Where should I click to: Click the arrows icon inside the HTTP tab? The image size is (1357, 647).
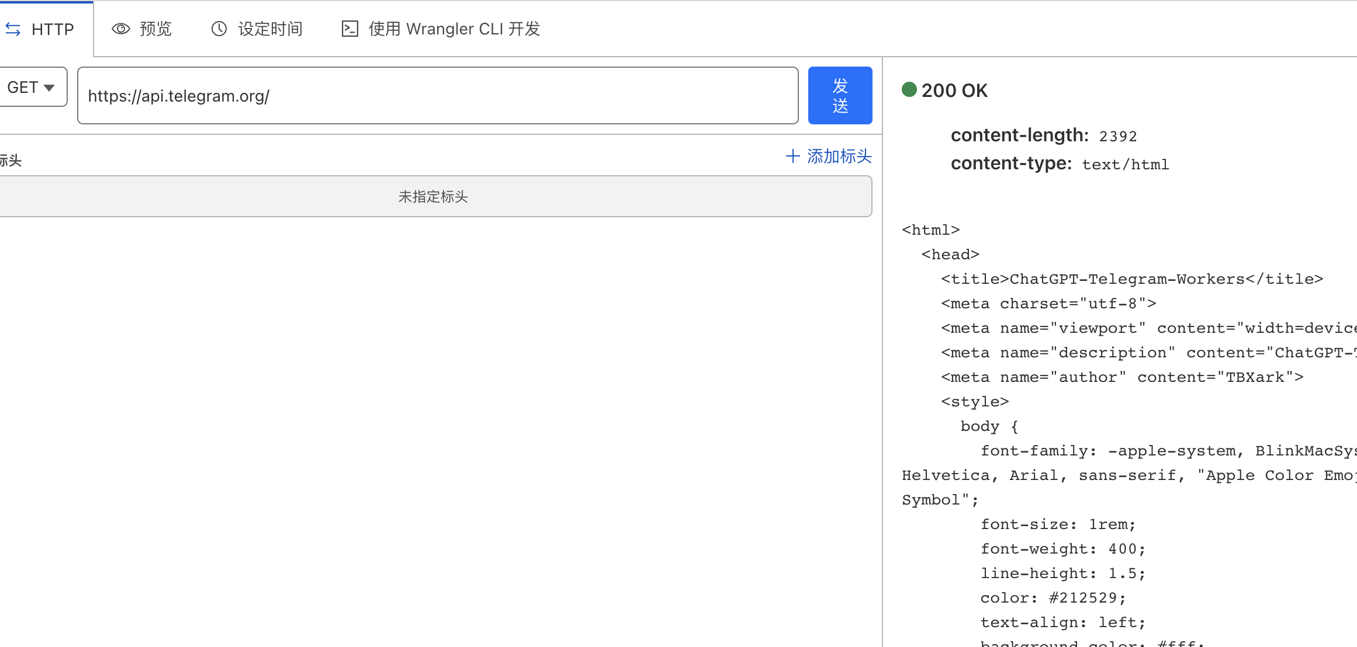[13, 29]
